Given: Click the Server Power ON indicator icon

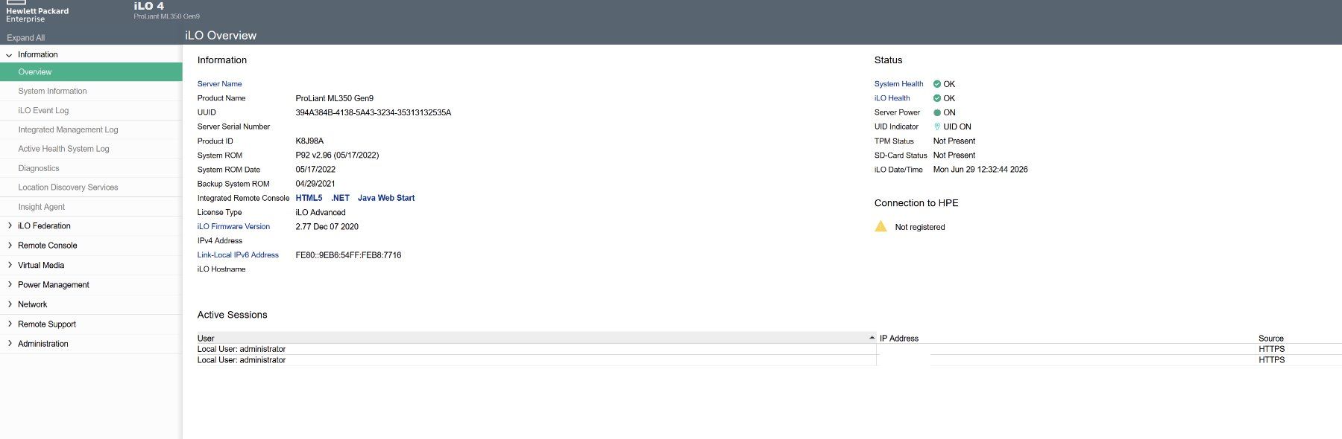Looking at the screenshot, I should (937, 112).
